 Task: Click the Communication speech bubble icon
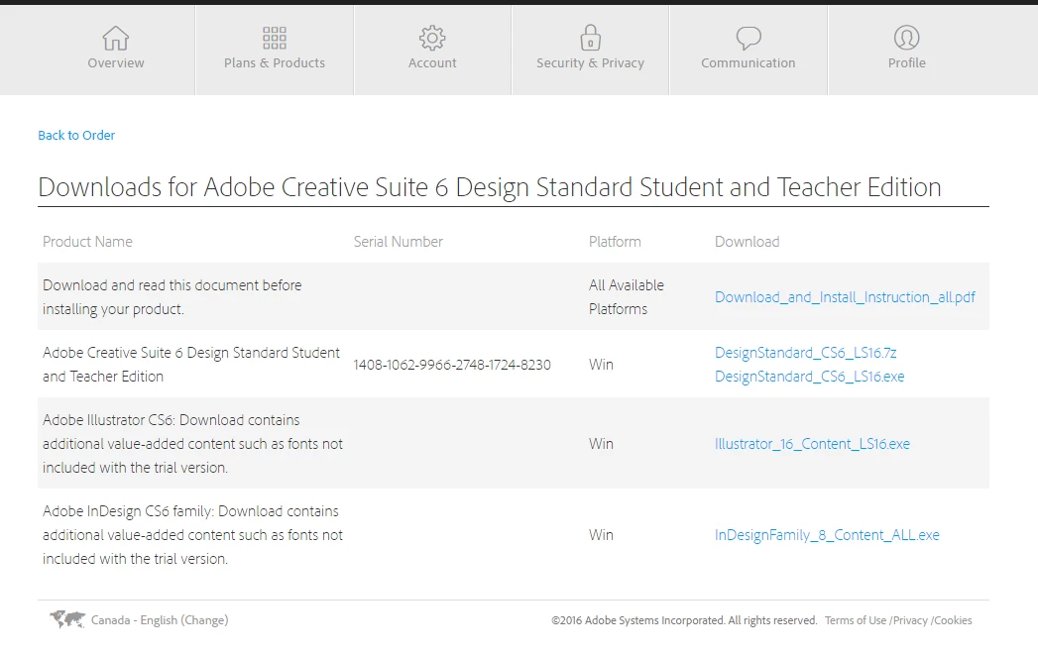749,39
